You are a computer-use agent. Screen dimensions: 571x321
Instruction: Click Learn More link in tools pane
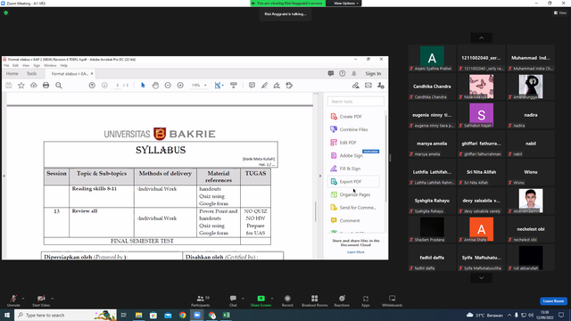(x=356, y=251)
